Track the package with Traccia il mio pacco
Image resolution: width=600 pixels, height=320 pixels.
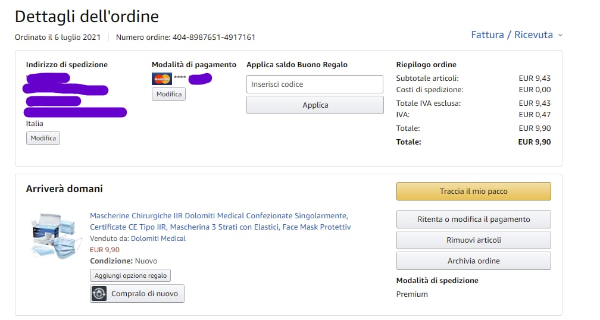tap(473, 192)
